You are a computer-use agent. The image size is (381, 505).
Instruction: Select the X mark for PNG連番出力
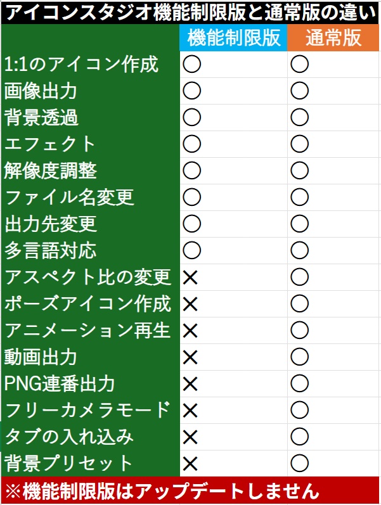190,384
